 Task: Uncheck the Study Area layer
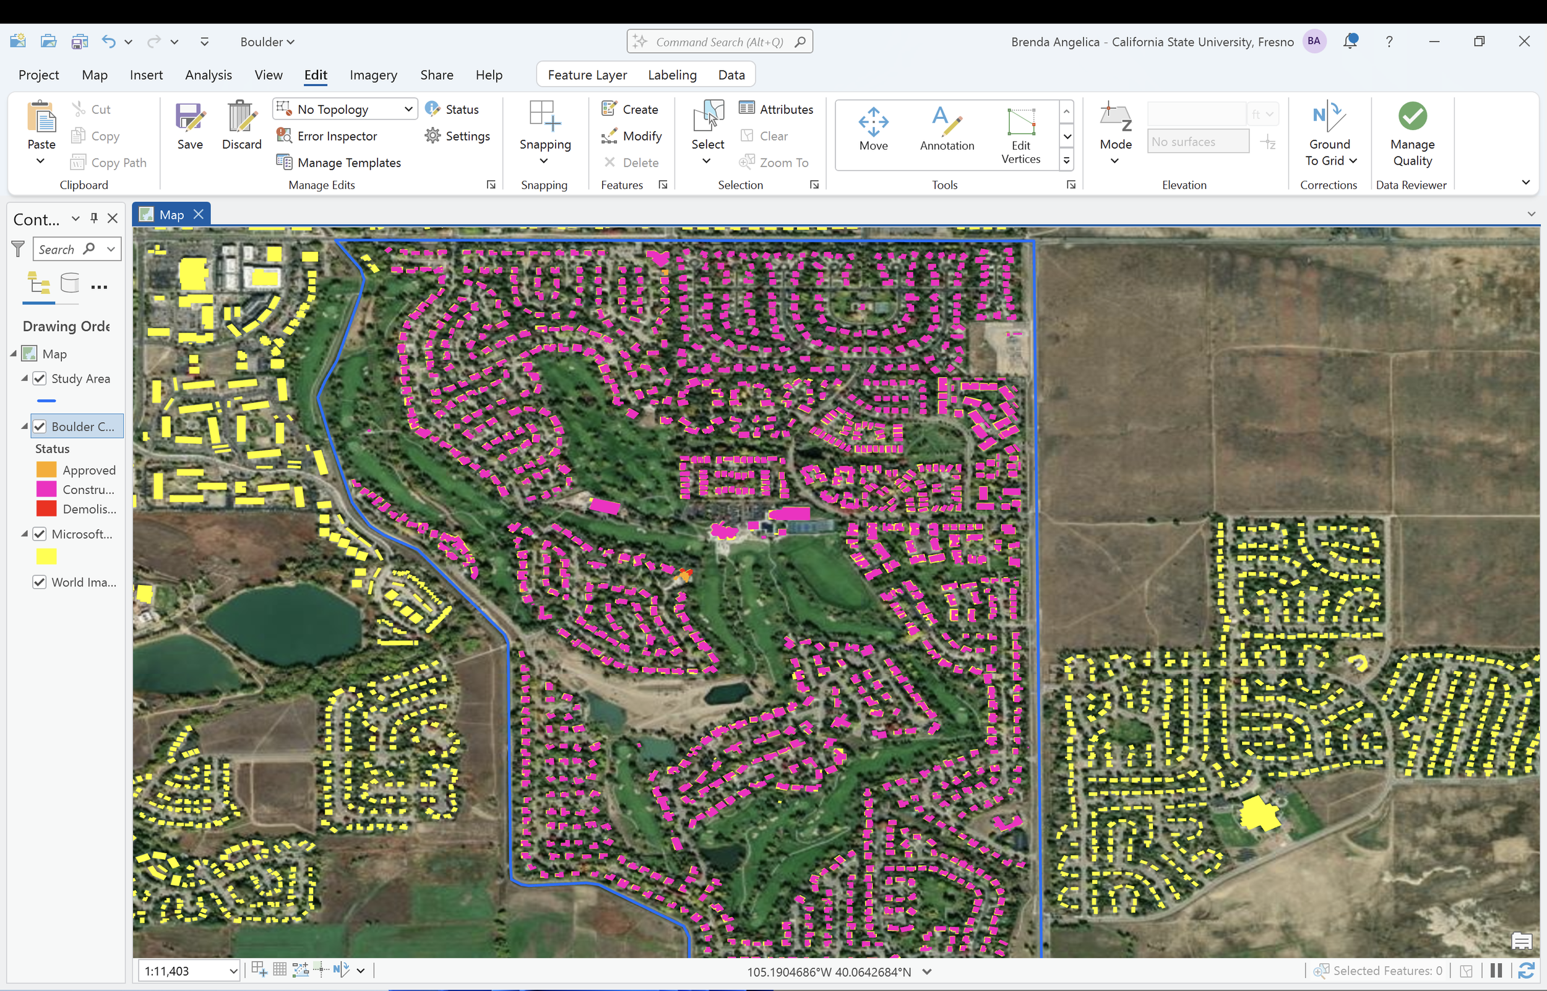pyautogui.click(x=40, y=378)
